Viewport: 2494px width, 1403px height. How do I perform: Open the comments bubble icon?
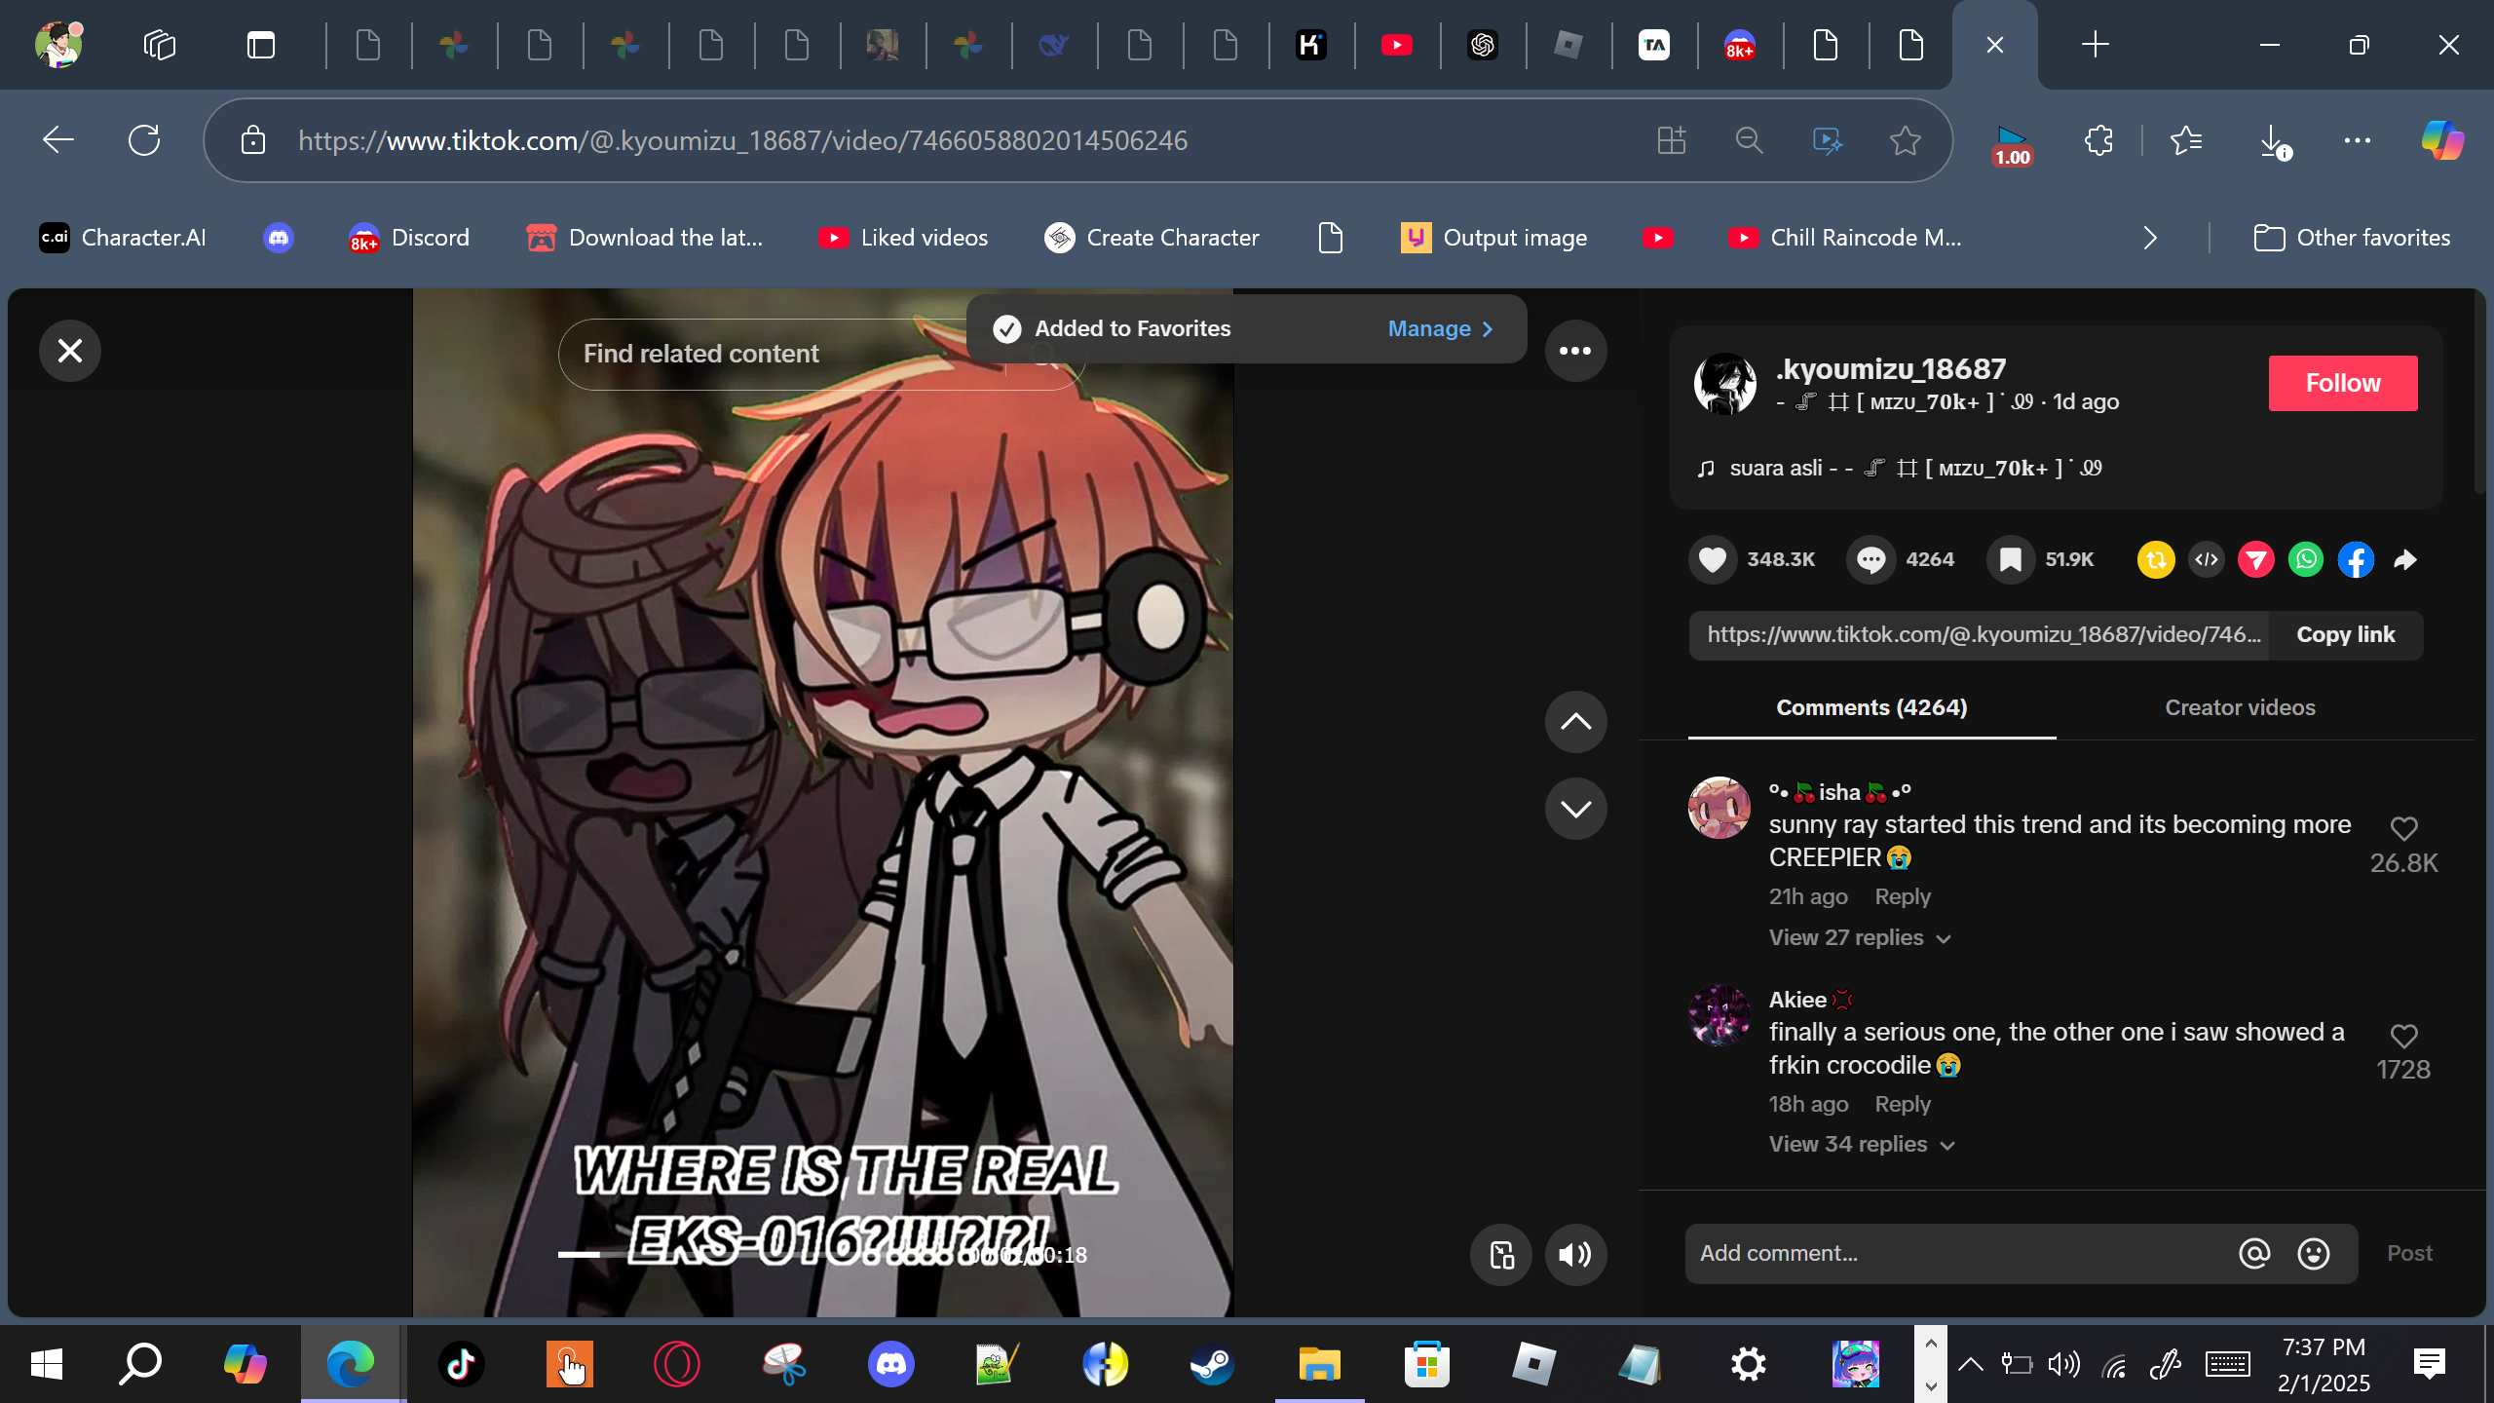[1870, 559]
